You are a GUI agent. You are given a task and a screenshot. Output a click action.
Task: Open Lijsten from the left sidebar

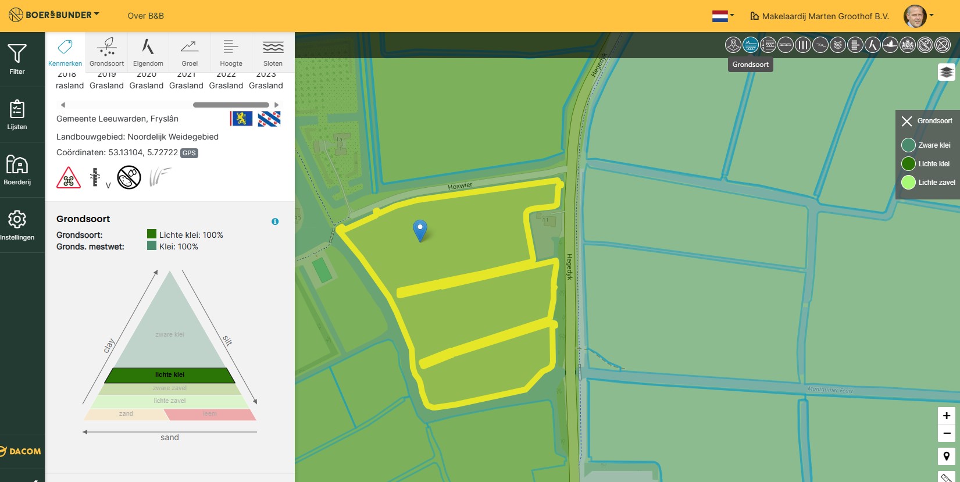tap(17, 115)
